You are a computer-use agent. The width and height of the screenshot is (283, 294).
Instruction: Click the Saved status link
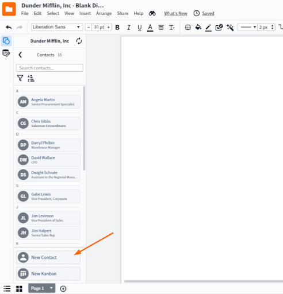click(x=208, y=13)
